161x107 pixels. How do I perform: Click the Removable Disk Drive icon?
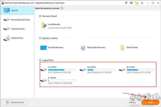click(7, 19)
